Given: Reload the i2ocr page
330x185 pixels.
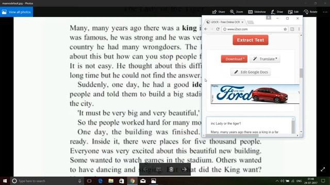Looking at the screenshot, I should (218, 29).
